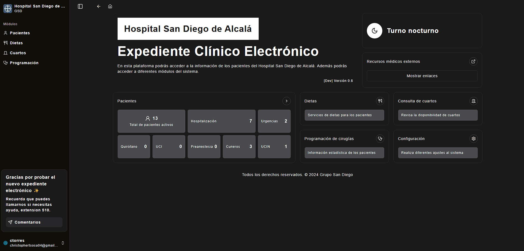Click the Turno nocturno label
Image resolution: width=524 pixels, height=251 pixels.
(413, 31)
